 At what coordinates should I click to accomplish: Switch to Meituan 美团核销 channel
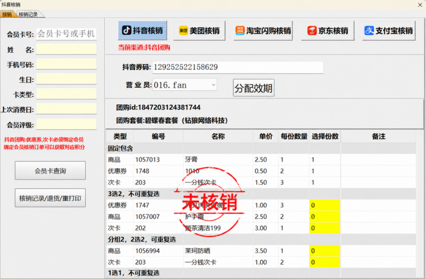[199, 31]
